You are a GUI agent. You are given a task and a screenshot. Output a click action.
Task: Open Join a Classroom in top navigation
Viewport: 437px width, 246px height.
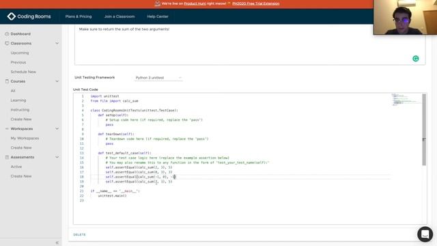click(119, 16)
